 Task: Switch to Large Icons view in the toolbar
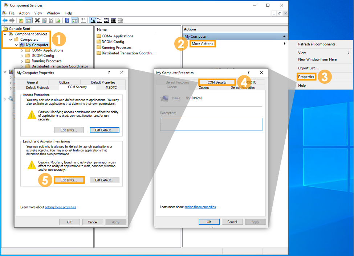tap(93, 21)
